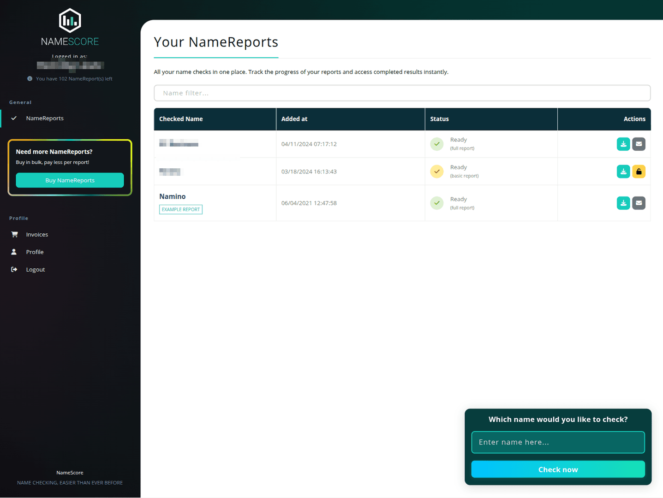Screen dimensions: 663x498
Task: Open the Invoices page
Action: click(x=36, y=234)
